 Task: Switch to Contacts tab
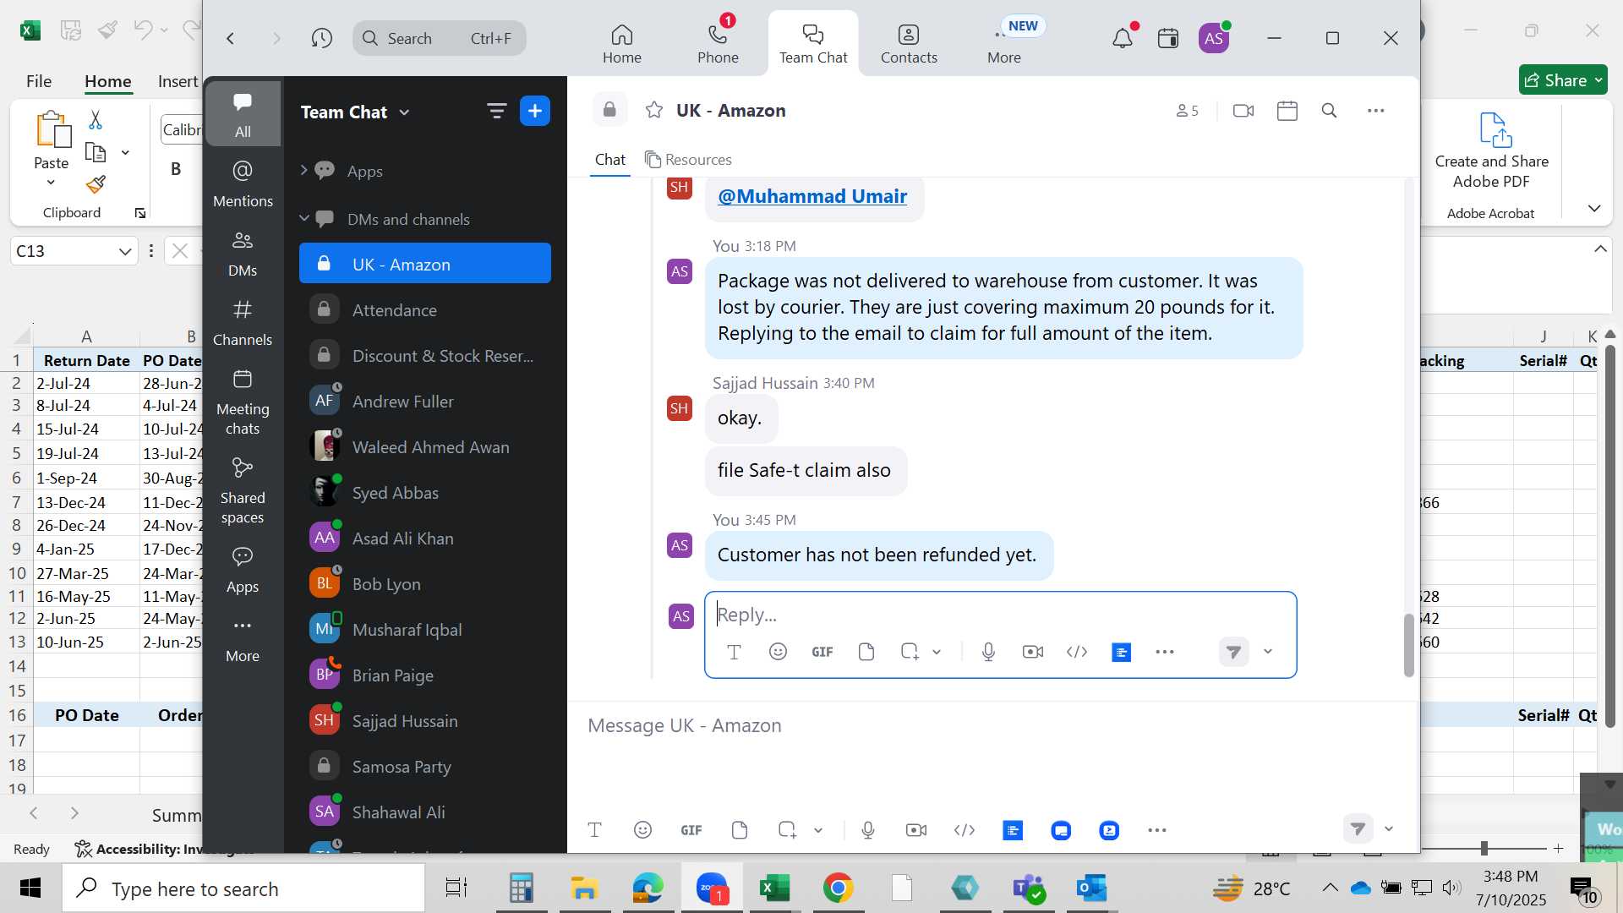coord(909,44)
